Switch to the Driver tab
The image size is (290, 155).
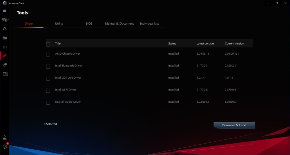29,24
